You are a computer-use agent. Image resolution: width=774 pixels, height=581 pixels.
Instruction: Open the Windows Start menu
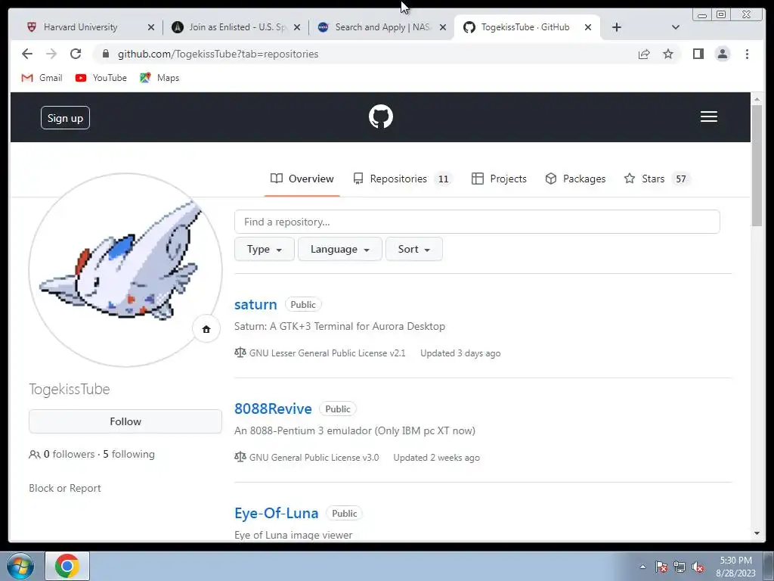pos(20,566)
